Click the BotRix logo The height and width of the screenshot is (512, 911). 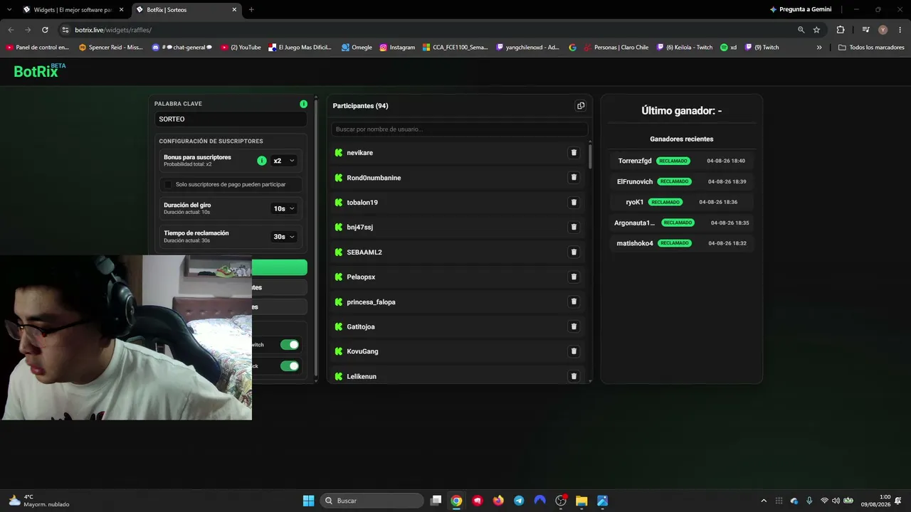click(40, 71)
